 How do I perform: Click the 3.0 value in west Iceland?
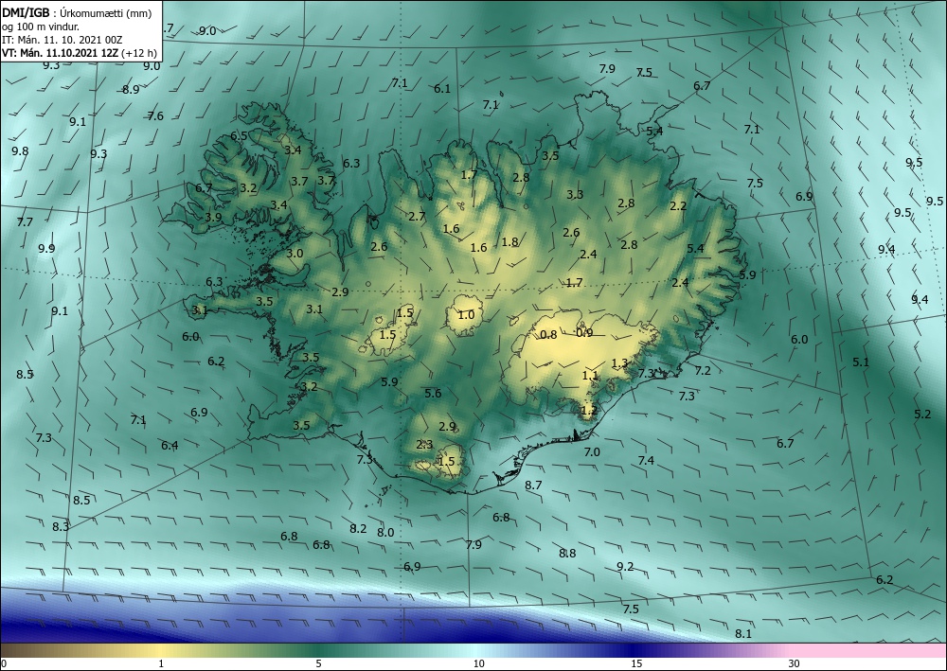(295, 253)
